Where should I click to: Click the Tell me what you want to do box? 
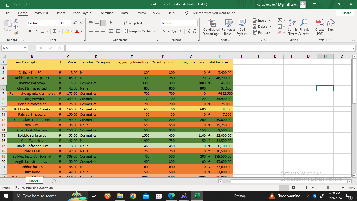tap(214, 13)
